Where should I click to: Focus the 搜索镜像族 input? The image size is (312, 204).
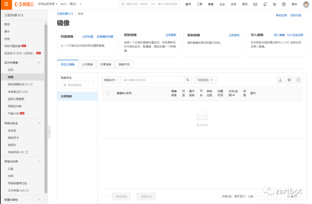point(77,85)
